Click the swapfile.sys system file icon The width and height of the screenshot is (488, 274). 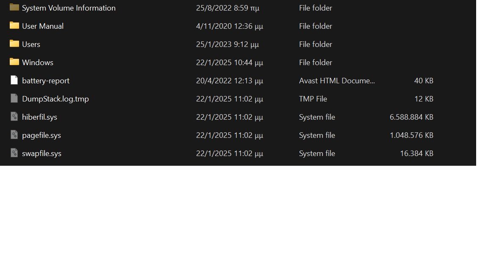pyautogui.click(x=14, y=153)
